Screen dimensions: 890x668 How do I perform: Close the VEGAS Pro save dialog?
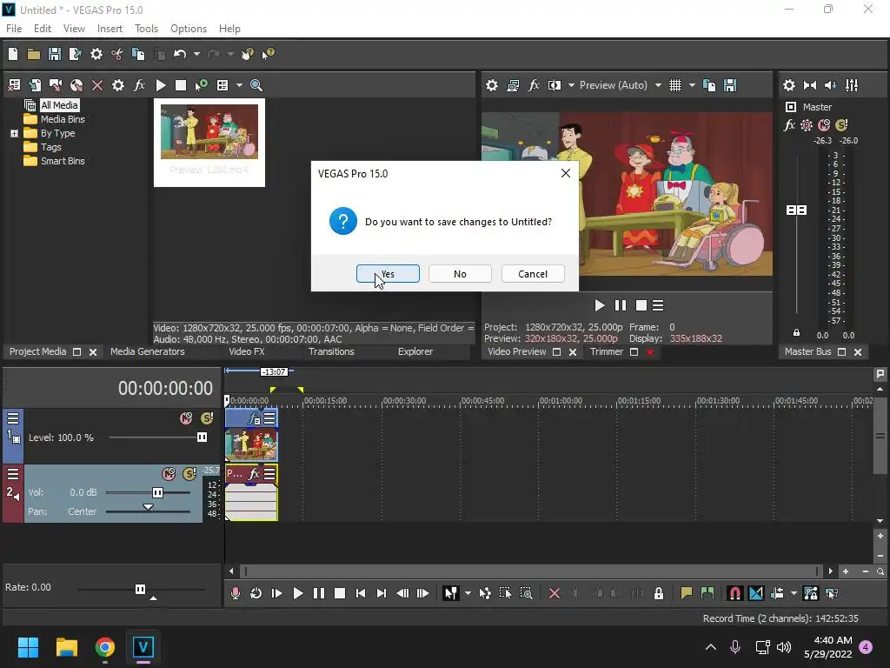565,173
